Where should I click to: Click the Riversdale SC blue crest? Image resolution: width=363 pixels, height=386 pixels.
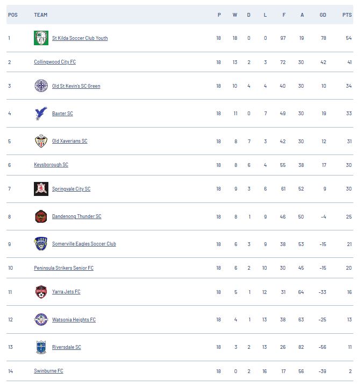click(41, 347)
